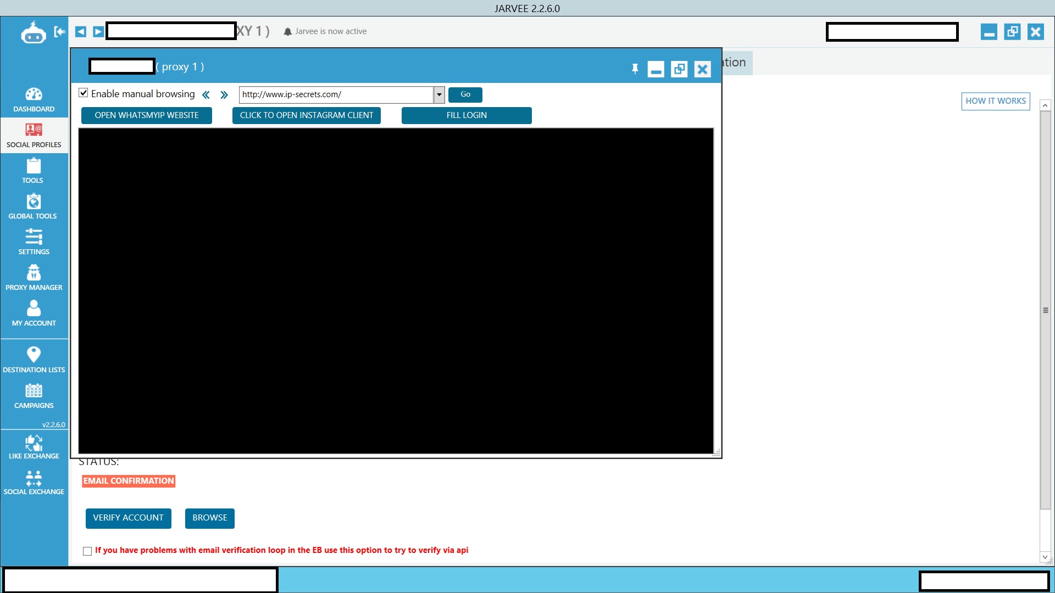Click the Fill Login button

pyautogui.click(x=467, y=115)
